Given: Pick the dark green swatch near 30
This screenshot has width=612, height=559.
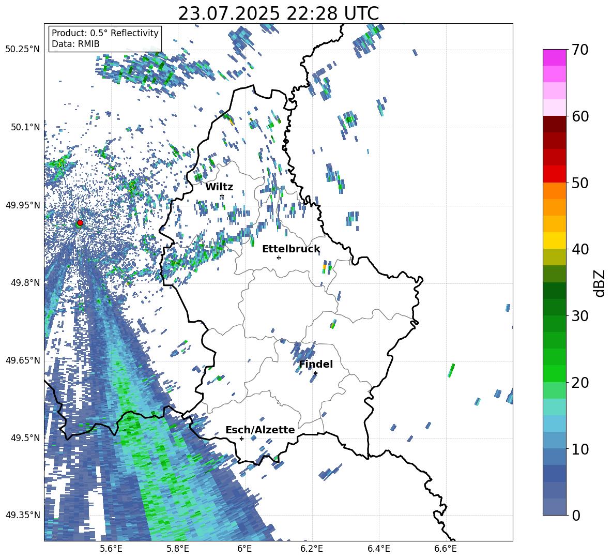Looking at the screenshot, I should tap(555, 307).
